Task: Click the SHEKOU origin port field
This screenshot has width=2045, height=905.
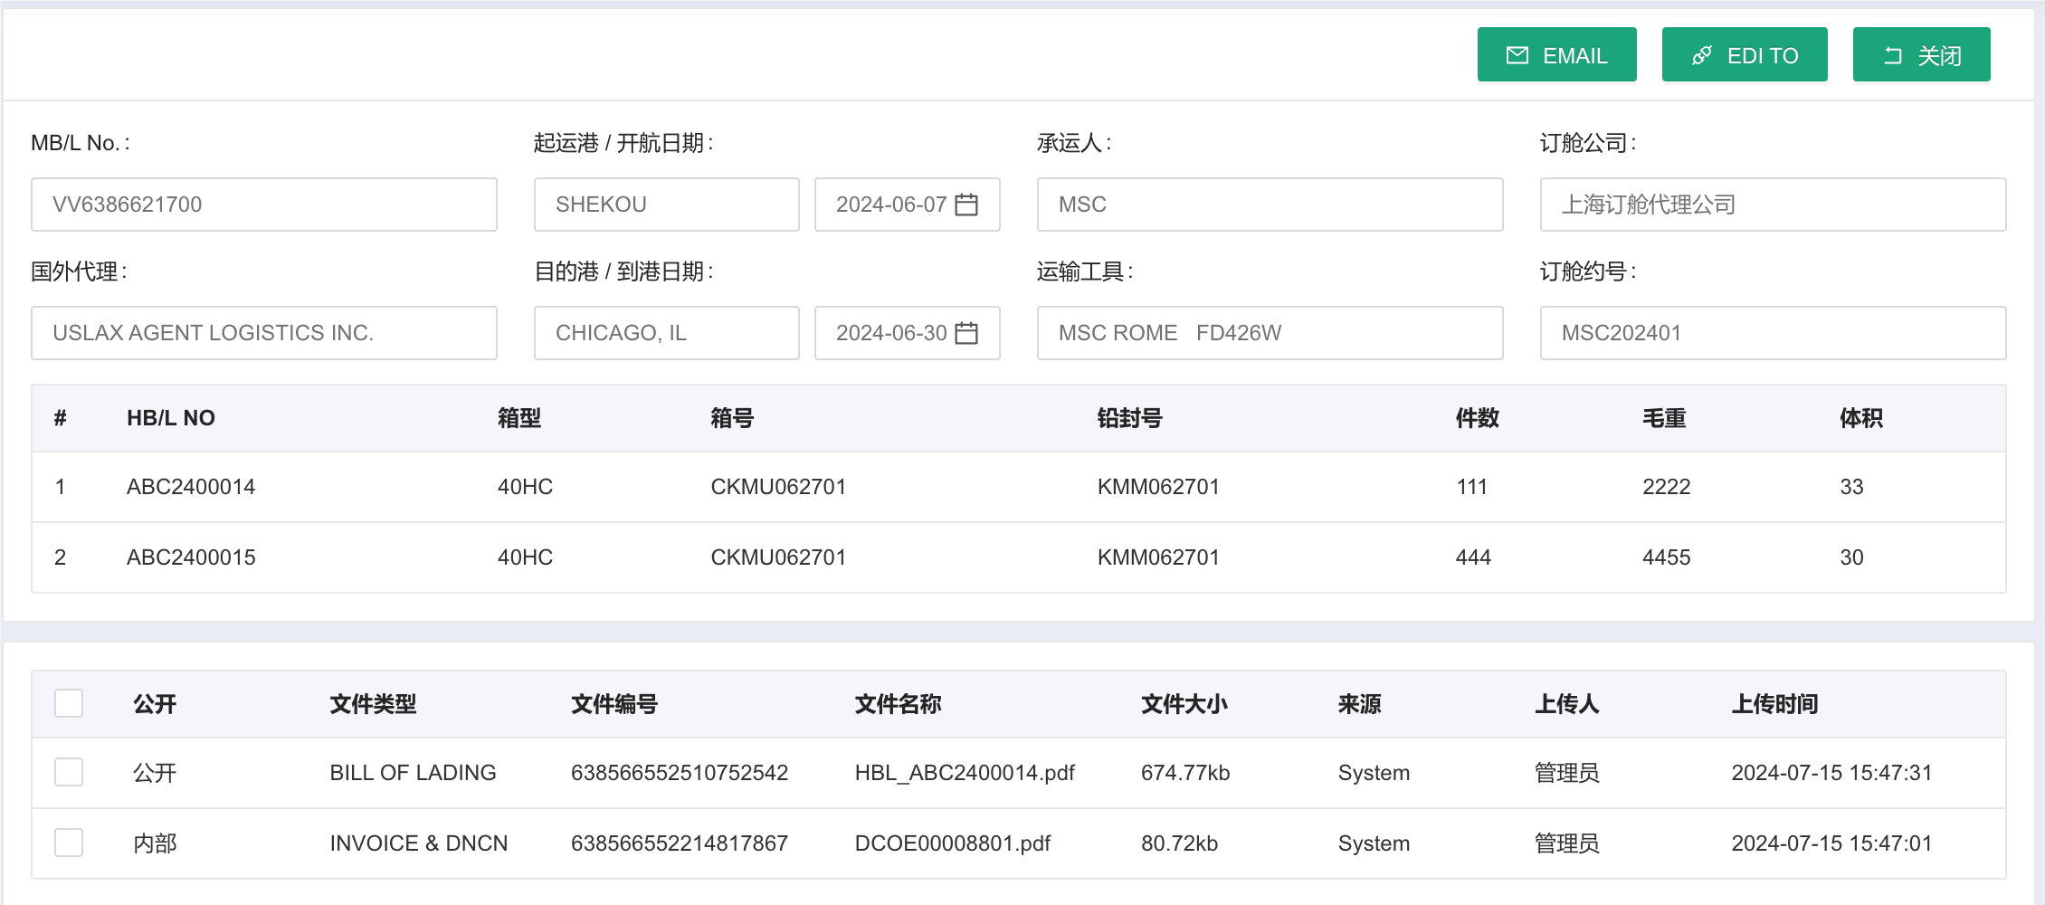Action: coord(666,205)
